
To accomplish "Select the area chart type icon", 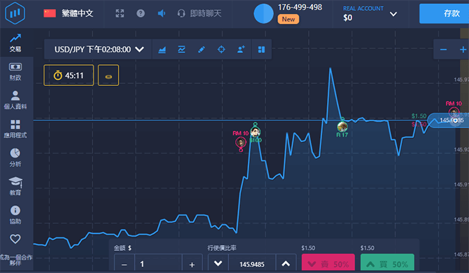I will coord(162,49).
